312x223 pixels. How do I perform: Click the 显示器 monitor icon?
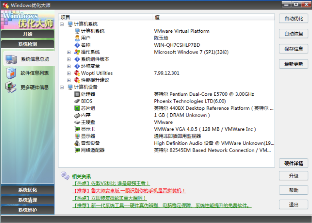point(77,136)
